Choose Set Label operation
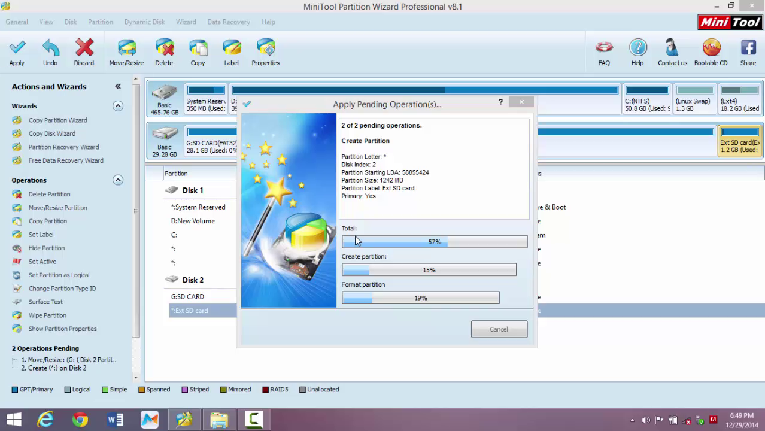765x431 pixels. pos(41,235)
